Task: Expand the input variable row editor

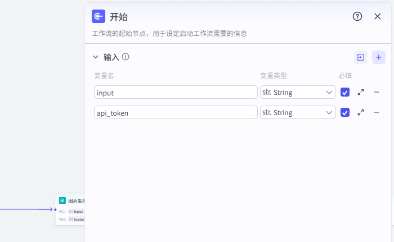Action: (361, 92)
